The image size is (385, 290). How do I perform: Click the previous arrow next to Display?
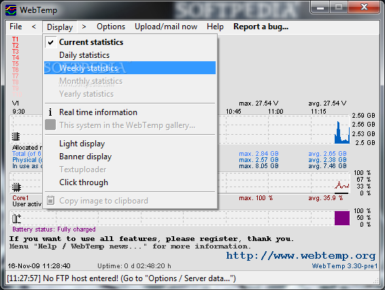tap(34, 27)
